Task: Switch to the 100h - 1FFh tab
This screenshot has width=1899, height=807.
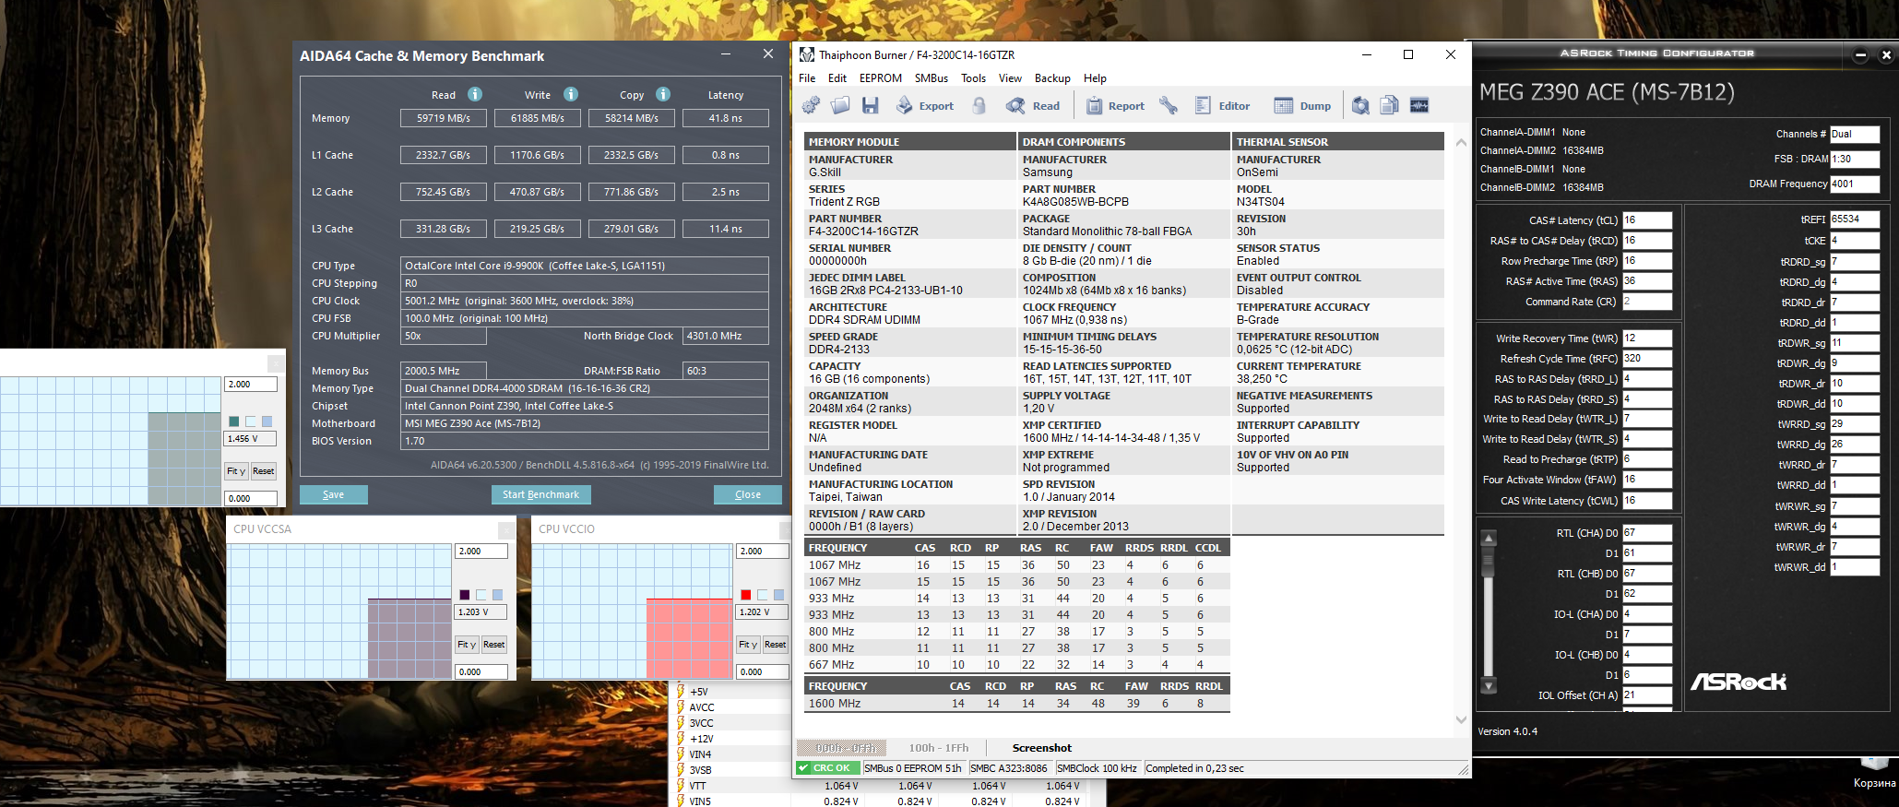Action: point(938,748)
